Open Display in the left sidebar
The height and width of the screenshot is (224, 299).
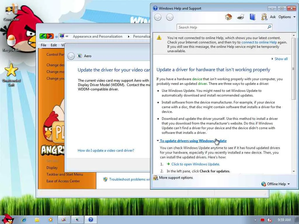click(x=52, y=168)
